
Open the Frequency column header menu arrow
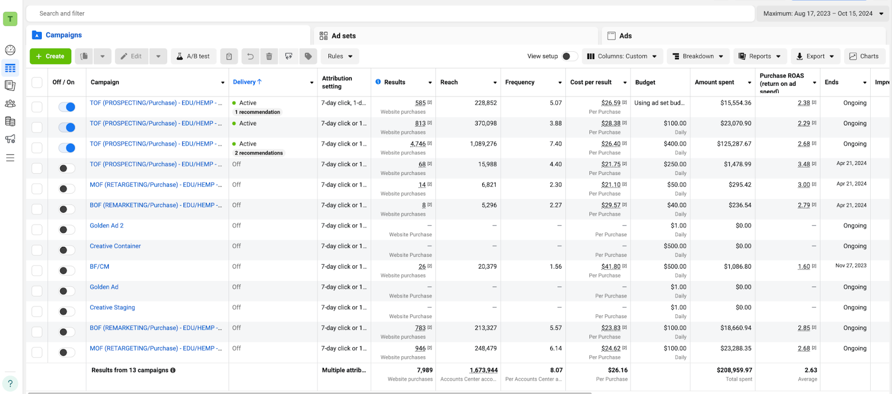pyautogui.click(x=560, y=82)
